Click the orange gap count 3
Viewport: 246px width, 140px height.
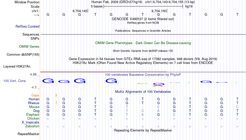[x=56, y=95]
